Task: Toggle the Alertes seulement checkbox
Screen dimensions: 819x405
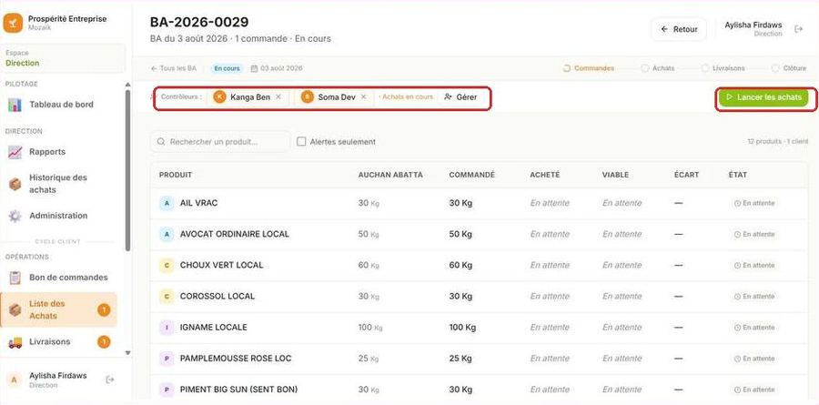Action: [301, 142]
